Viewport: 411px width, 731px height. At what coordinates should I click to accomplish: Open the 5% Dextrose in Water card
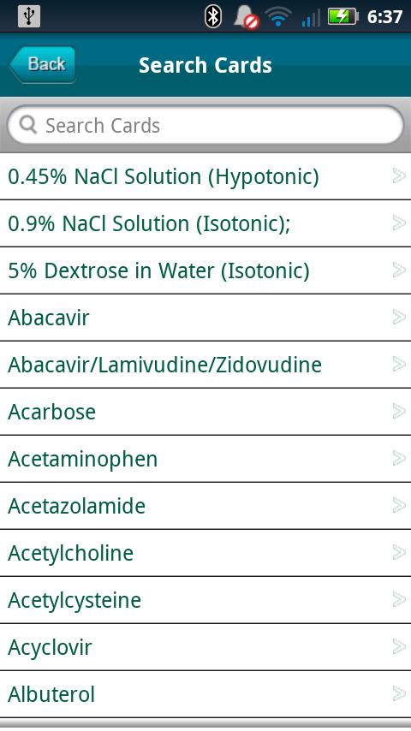(x=205, y=270)
